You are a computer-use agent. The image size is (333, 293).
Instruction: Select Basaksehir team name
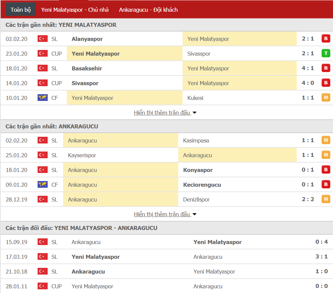[87, 68]
